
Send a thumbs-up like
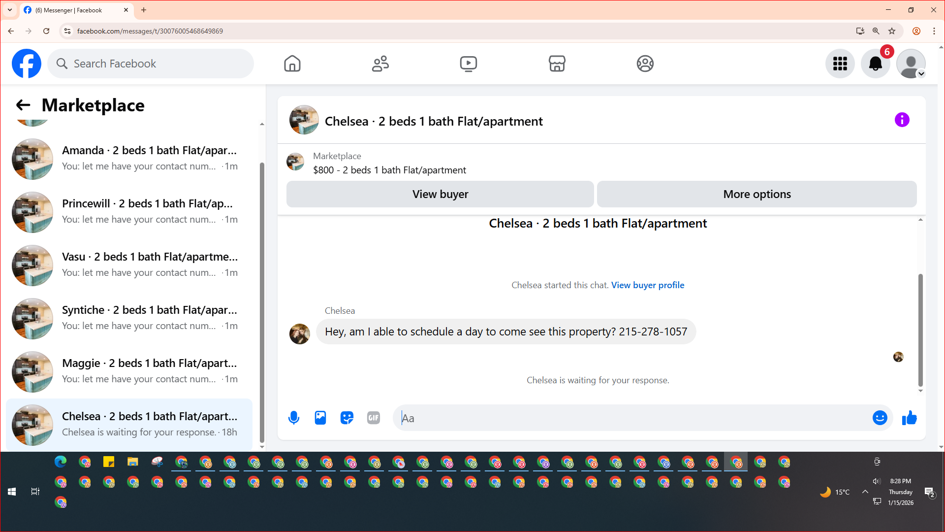tap(909, 418)
